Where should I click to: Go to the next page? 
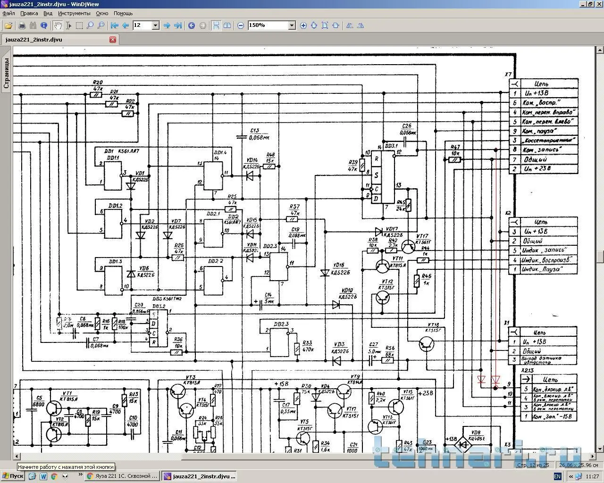(167, 25)
